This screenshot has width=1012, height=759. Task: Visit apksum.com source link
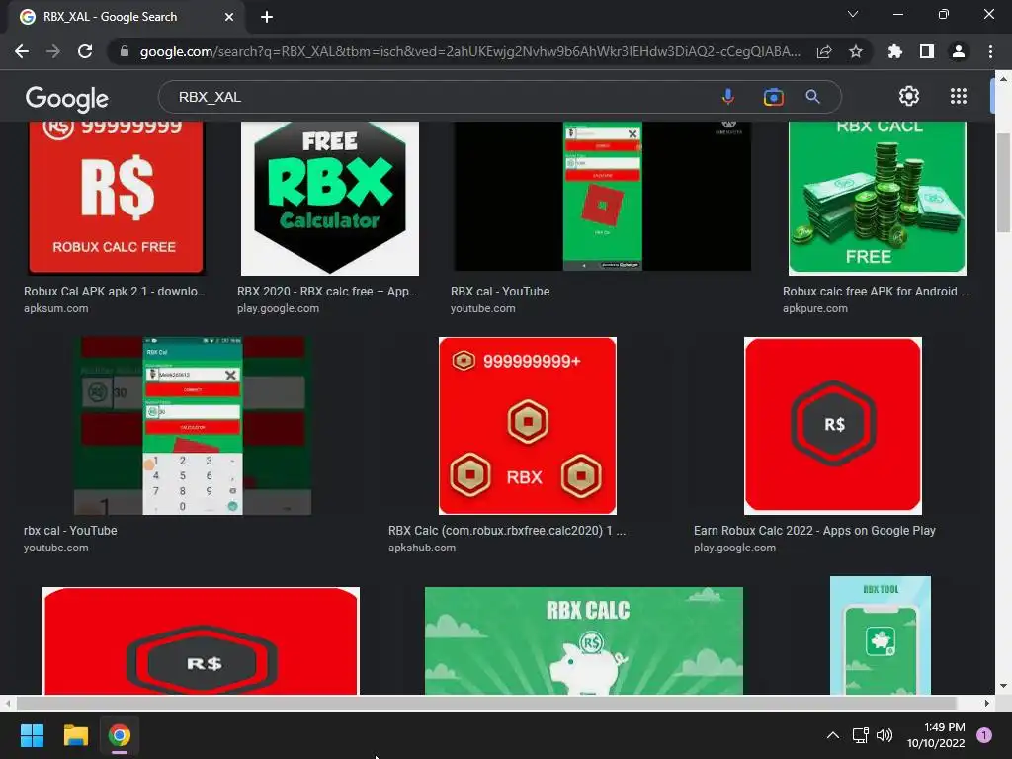tap(56, 308)
